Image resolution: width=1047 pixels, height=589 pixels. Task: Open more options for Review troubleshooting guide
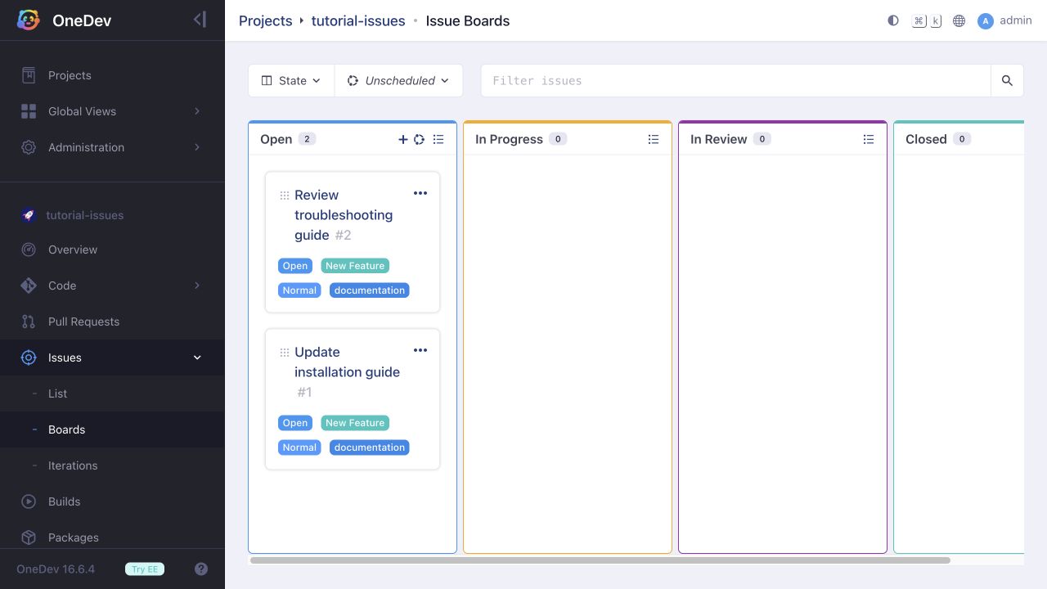pos(420,193)
